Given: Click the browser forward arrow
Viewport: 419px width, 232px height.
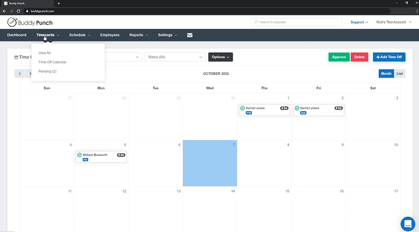Looking at the screenshot, I should tap(11, 11).
